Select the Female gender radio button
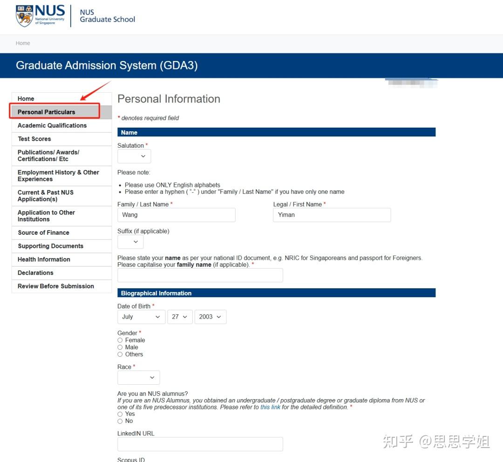This screenshot has height=462, width=503. point(120,340)
